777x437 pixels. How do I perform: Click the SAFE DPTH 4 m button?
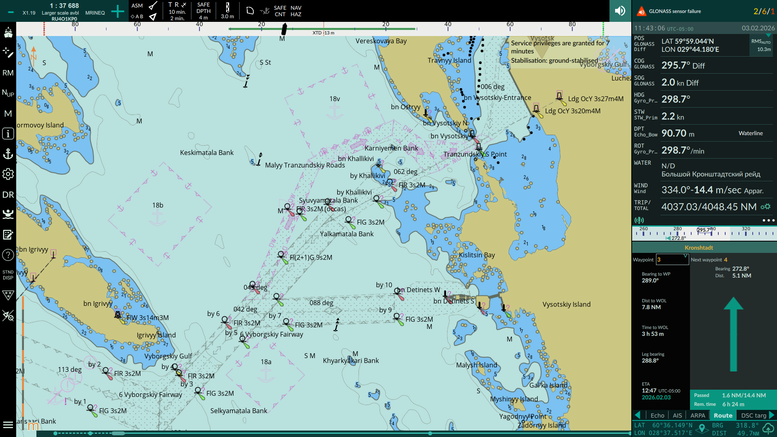tap(203, 11)
